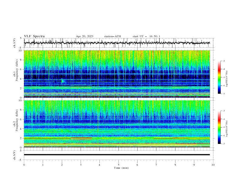Click the red band near 2 kHz in ch.2
This screenshot has width=240, height=185.
pyautogui.click(x=81, y=138)
